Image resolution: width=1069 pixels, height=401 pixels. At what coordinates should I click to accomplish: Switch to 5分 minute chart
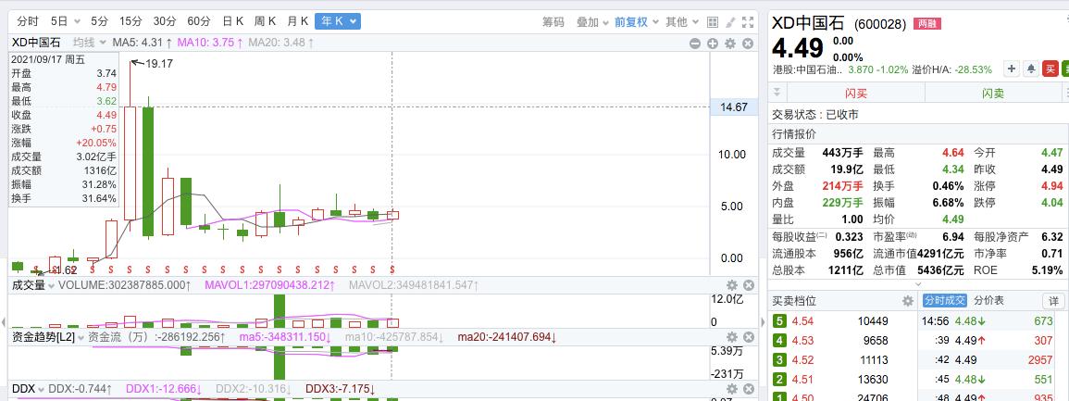pos(100,22)
